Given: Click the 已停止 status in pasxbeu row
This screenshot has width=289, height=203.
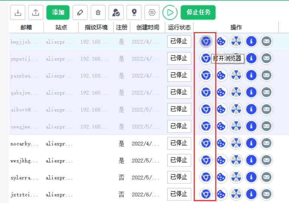Looking at the screenshot, I should click(179, 75).
